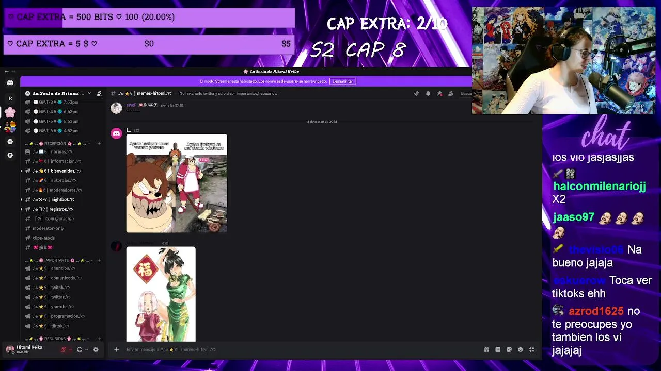
Task: Open the gift icon in message bar
Action: pyautogui.click(x=486, y=349)
